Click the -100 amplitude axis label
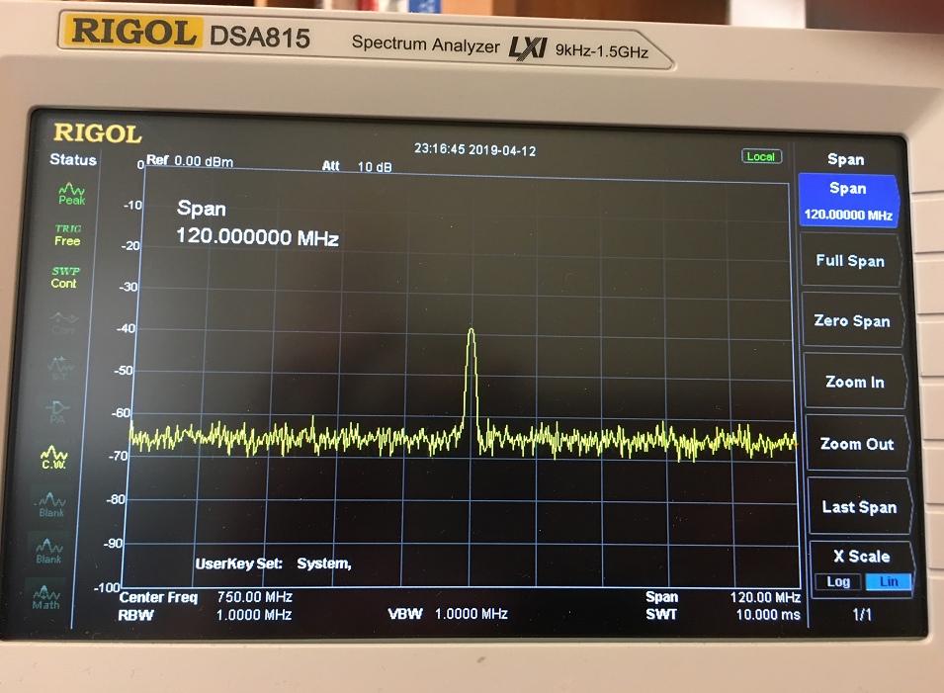This screenshot has width=944, height=693. coord(107,587)
